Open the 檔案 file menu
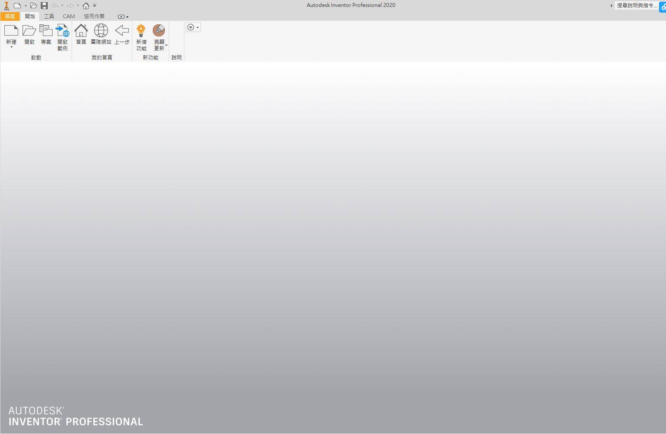The width and height of the screenshot is (666, 434). point(10,16)
